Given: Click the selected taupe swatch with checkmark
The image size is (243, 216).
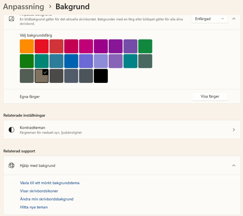Looking at the screenshot, I should click(x=42, y=76).
